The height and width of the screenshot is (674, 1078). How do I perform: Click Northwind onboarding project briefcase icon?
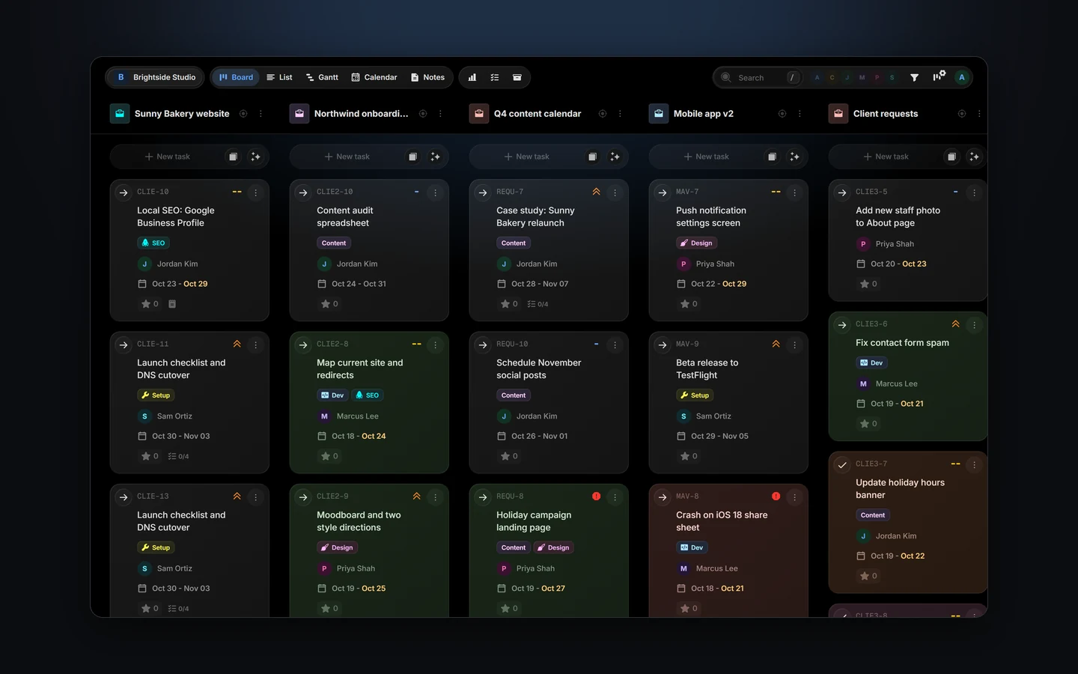[x=299, y=114]
